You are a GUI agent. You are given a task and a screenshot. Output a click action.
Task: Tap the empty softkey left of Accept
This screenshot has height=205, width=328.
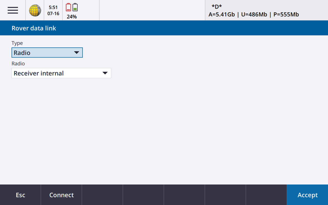[266, 195]
